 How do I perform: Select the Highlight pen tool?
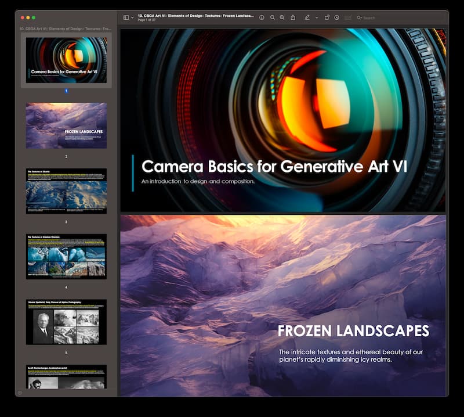pos(307,17)
